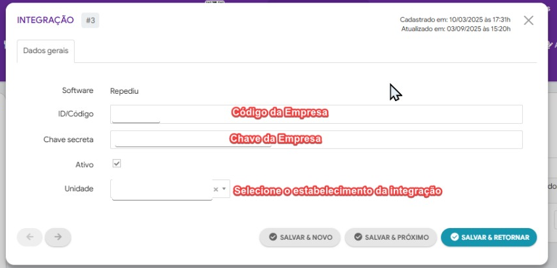The width and height of the screenshot is (557, 268).
Task: Click the Repediu software value
Action: [125, 91]
